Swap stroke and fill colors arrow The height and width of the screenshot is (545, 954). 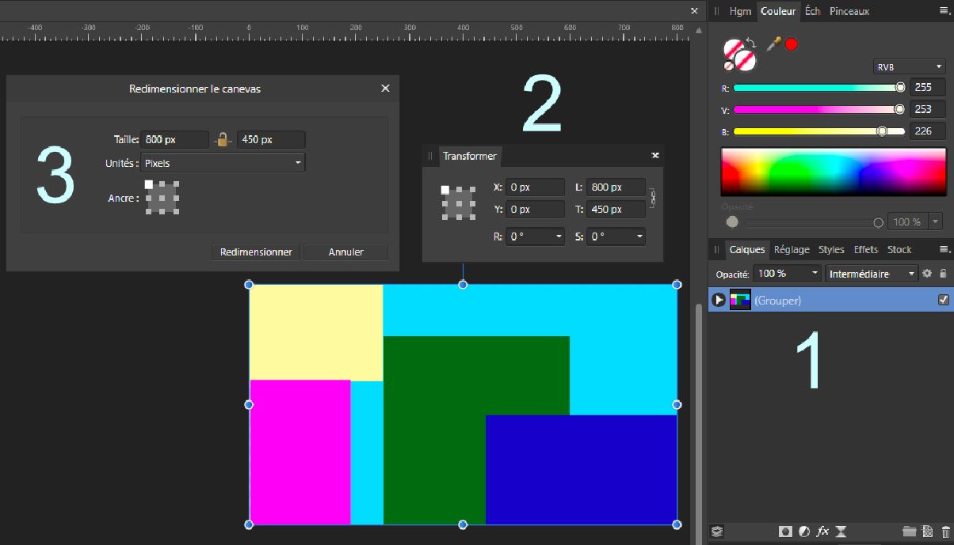pyautogui.click(x=751, y=44)
